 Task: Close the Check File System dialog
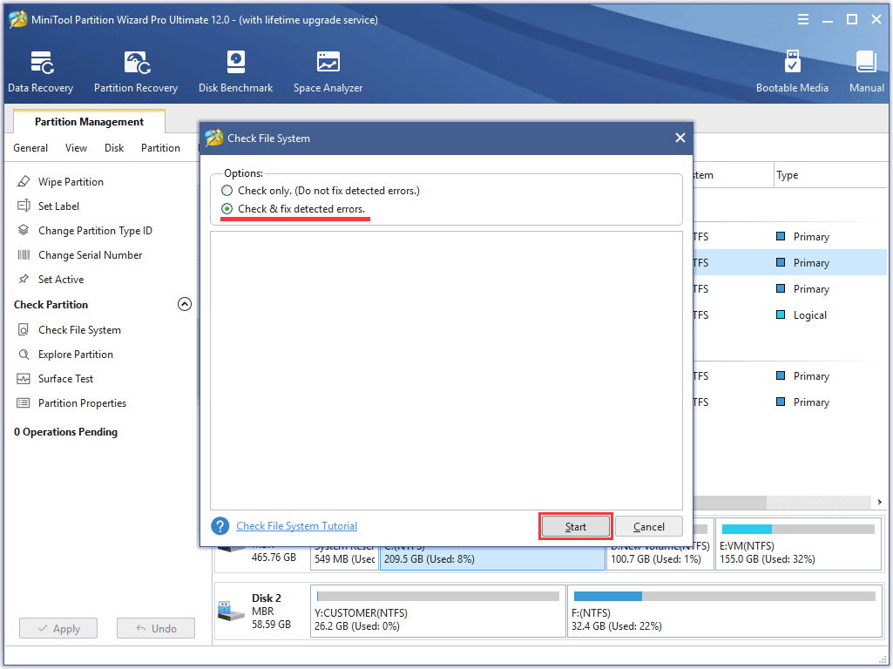click(680, 138)
